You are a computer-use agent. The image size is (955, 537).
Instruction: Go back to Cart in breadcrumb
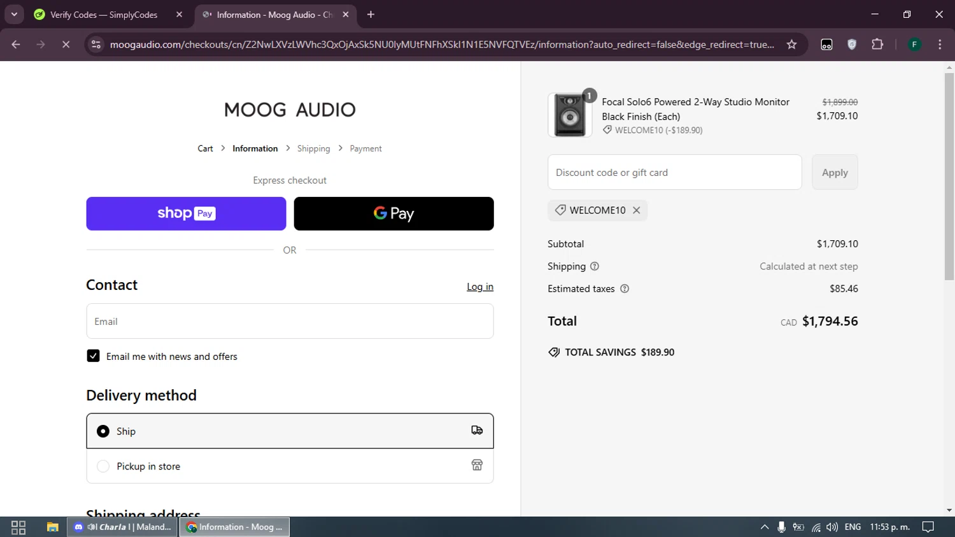[x=205, y=148]
